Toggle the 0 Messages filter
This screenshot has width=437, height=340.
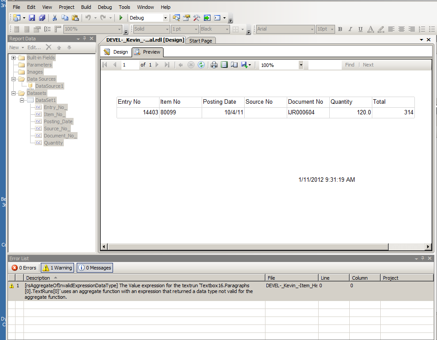pyautogui.click(x=95, y=268)
